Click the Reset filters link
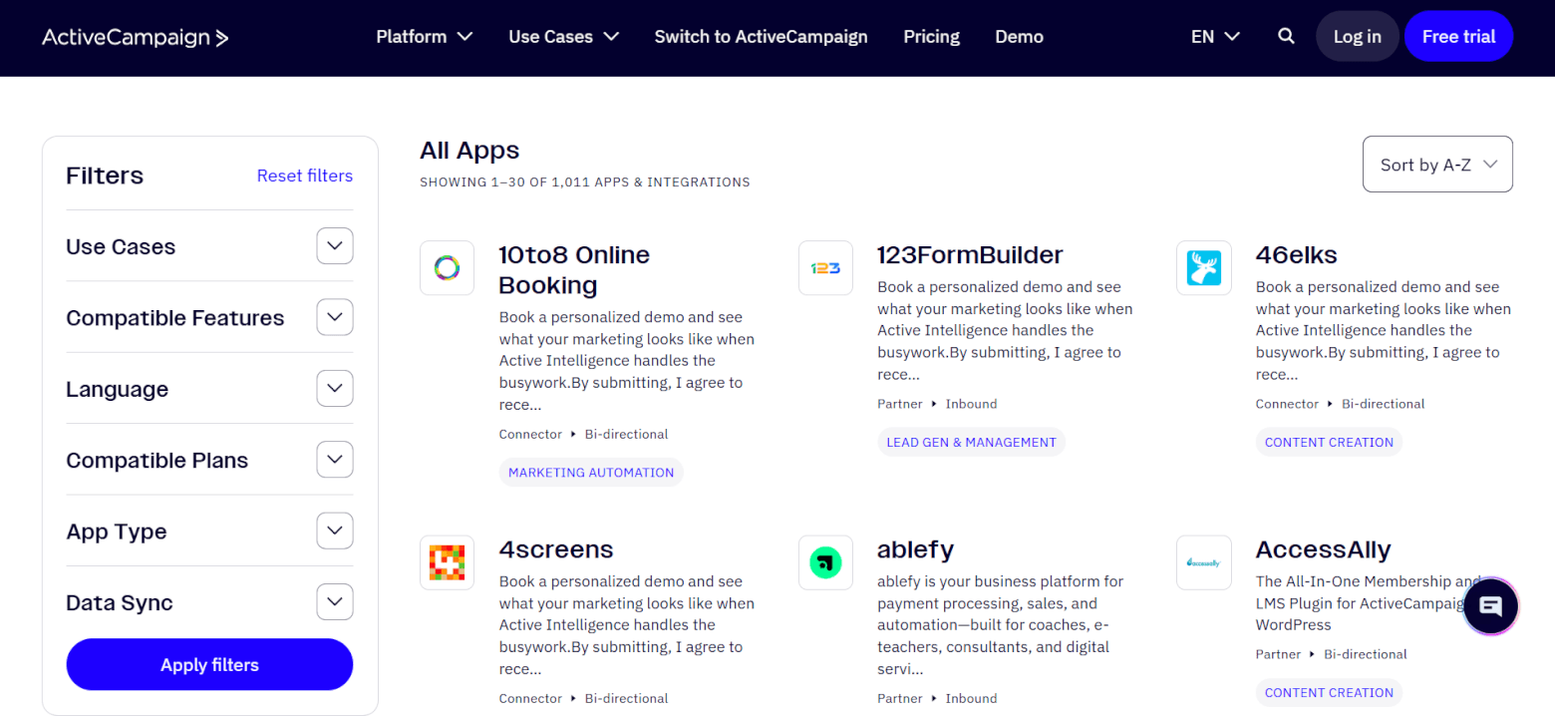This screenshot has width=1555, height=716. pos(305,175)
